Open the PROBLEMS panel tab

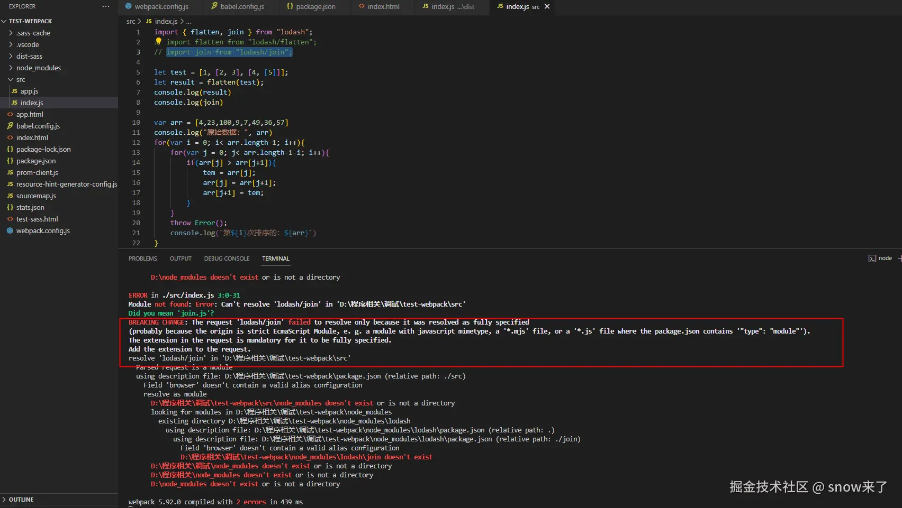click(143, 258)
